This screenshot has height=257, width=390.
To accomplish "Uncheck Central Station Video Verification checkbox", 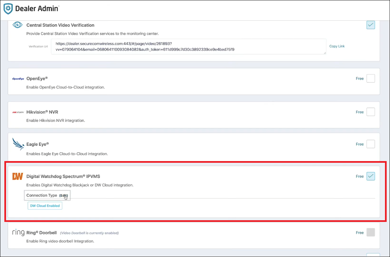I will tap(371, 25).
